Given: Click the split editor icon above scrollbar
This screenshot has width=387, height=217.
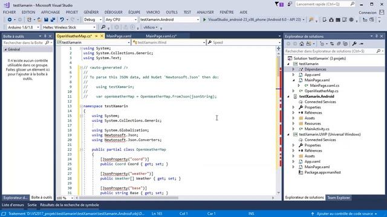Looking at the screenshot, I should click(278, 48).
